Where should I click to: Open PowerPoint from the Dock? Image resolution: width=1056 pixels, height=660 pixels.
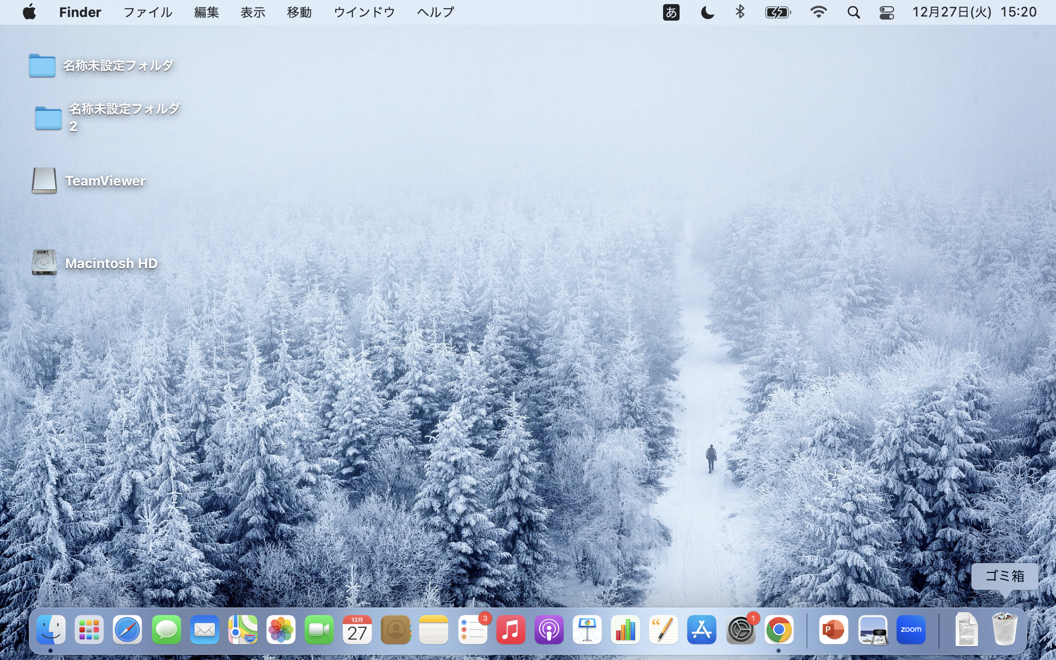[833, 630]
